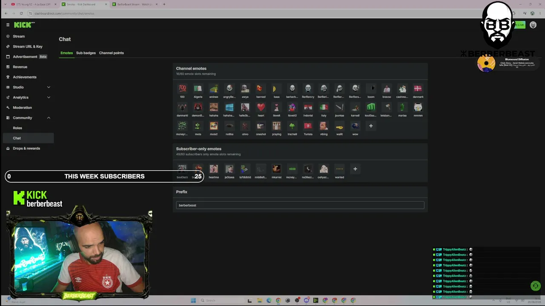545x306 pixels.
Task: Open the mkarrez subscriber emote
Action: (276, 169)
